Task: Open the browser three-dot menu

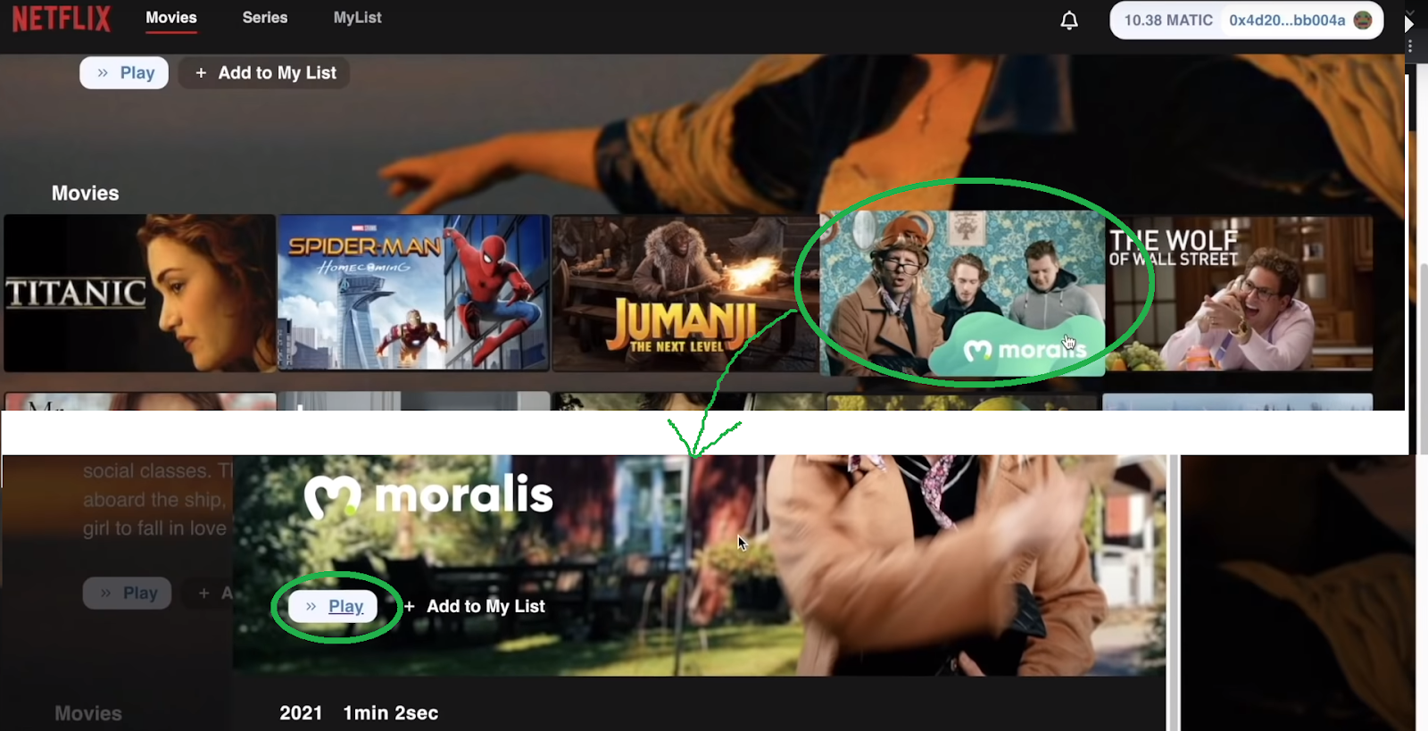Action: (x=1411, y=46)
